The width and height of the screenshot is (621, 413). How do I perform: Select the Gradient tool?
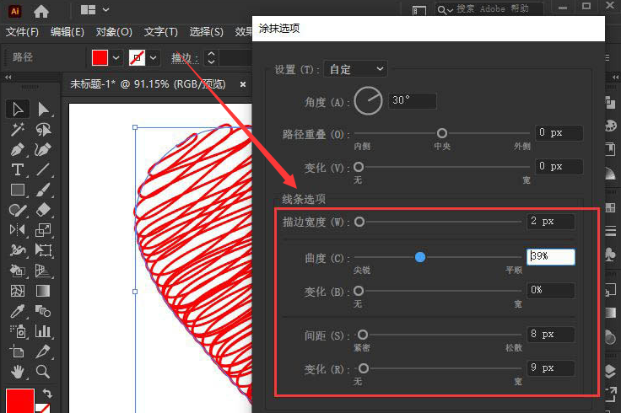[x=43, y=291]
